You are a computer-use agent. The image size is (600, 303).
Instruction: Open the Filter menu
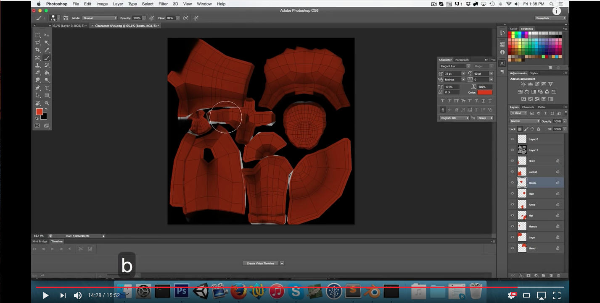[163, 4]
